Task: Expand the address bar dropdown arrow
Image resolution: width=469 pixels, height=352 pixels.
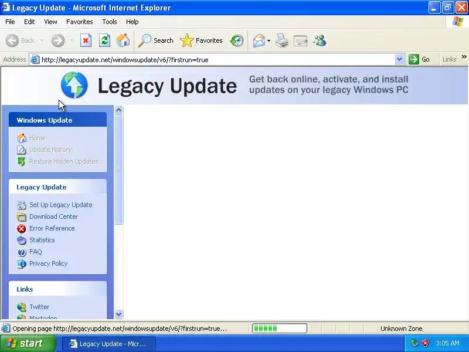Action: [399, 59]
